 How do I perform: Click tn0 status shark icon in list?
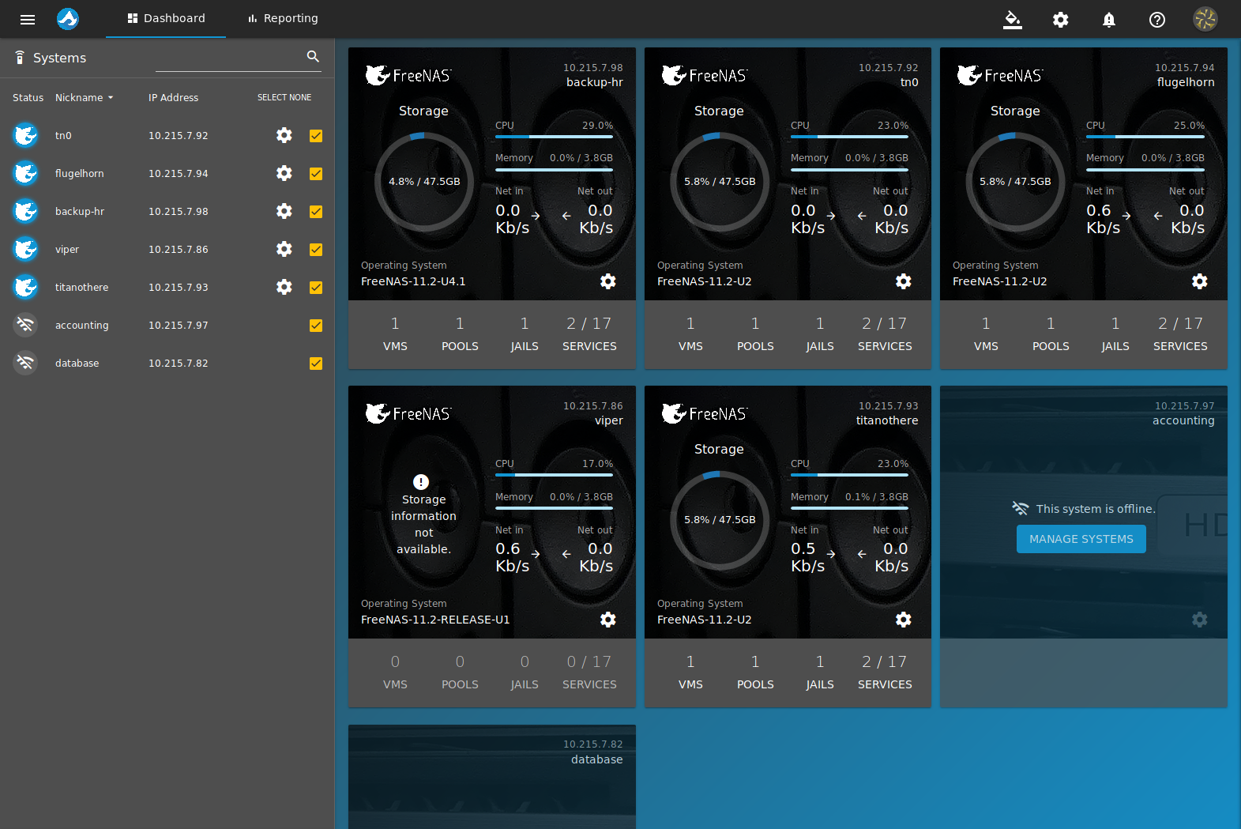coord(25,135)
